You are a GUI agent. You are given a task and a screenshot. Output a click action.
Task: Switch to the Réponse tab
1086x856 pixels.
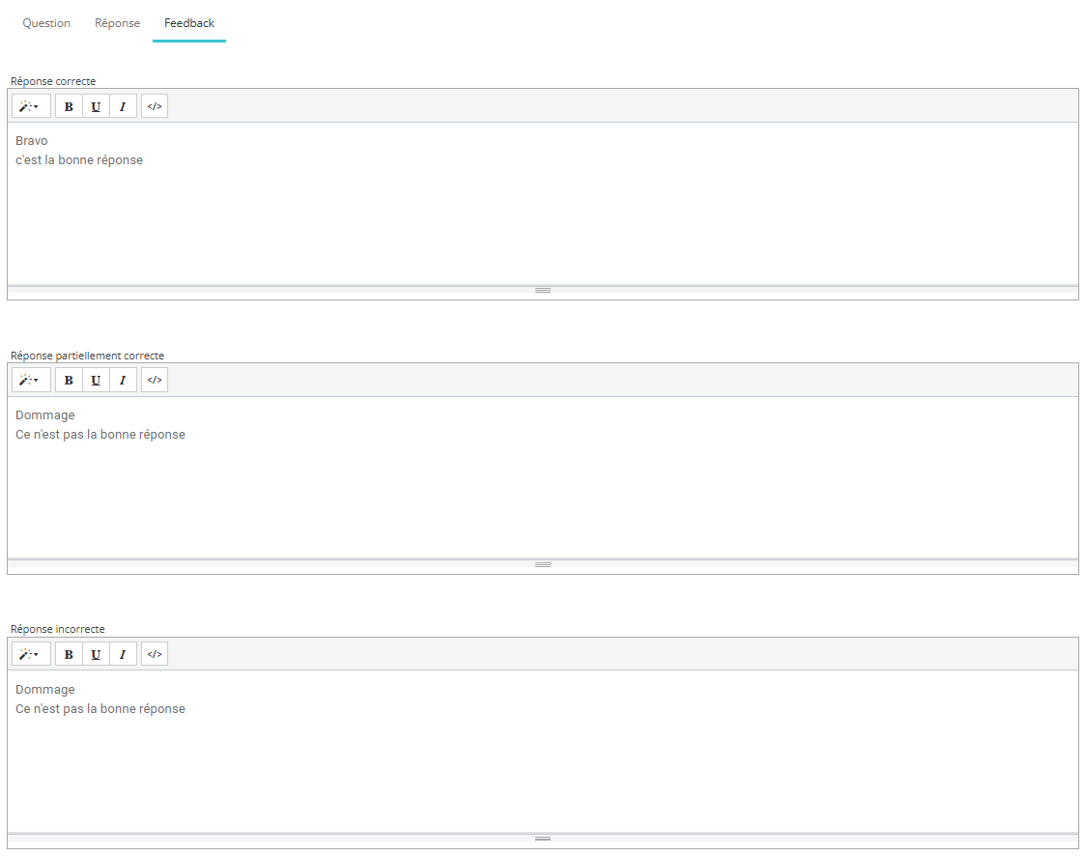117,23
